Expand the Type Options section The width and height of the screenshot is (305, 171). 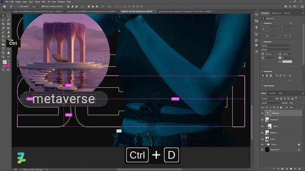[x=262, y=85]
